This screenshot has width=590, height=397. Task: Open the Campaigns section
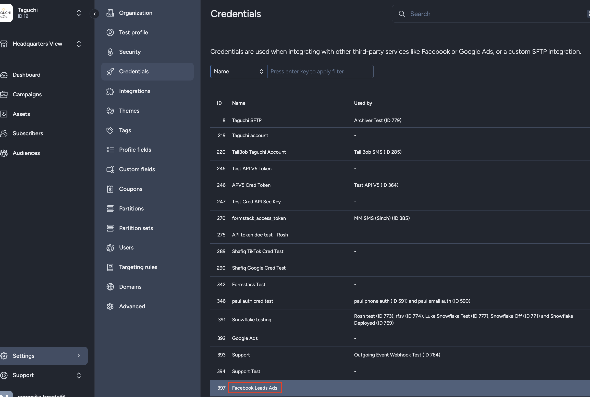27,95
